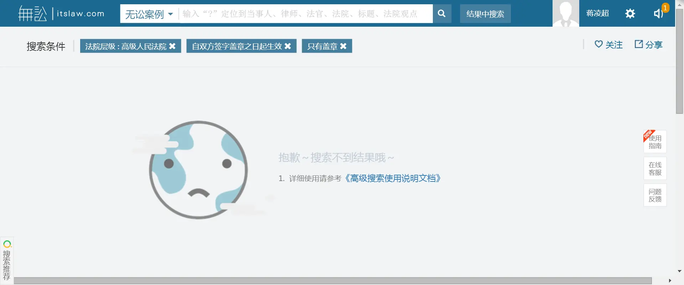Open the user avatar profile

tap(566, 13)
